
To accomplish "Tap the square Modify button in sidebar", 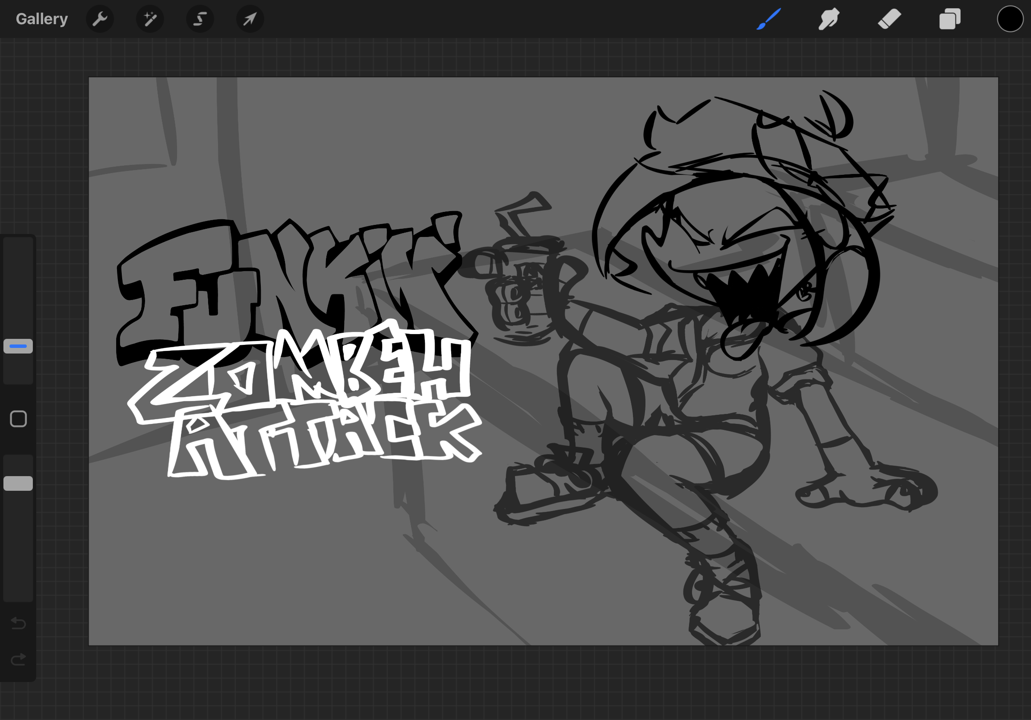I will [x=19, y=419].
